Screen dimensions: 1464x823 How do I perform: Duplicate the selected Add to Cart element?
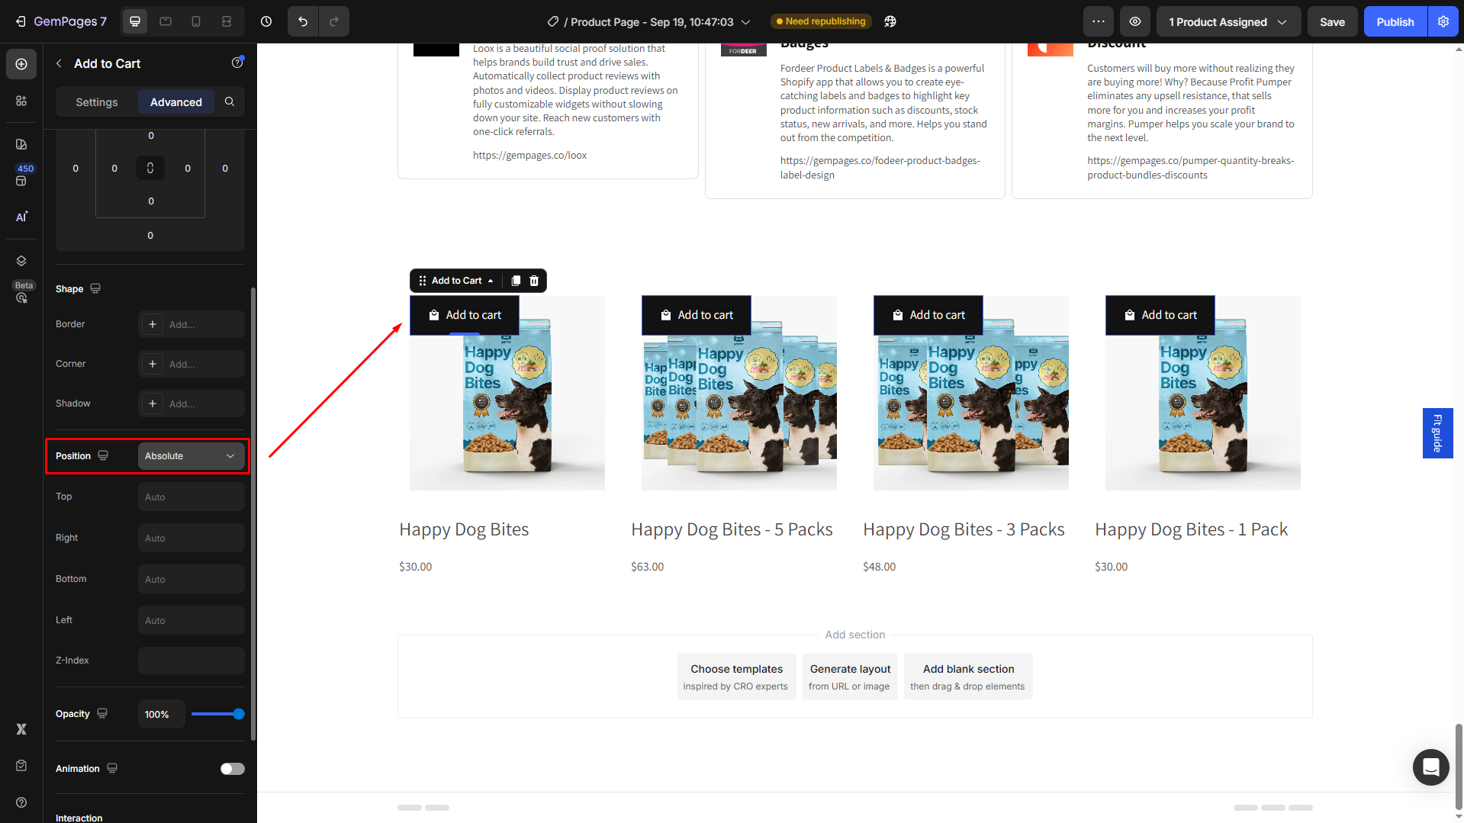click(x=516, y=281)
